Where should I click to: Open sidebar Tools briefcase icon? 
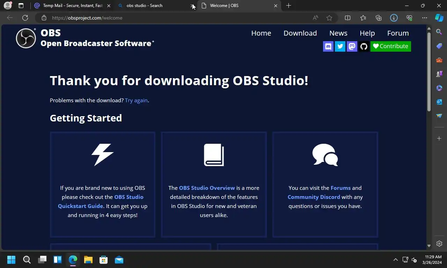pos(439,60)
